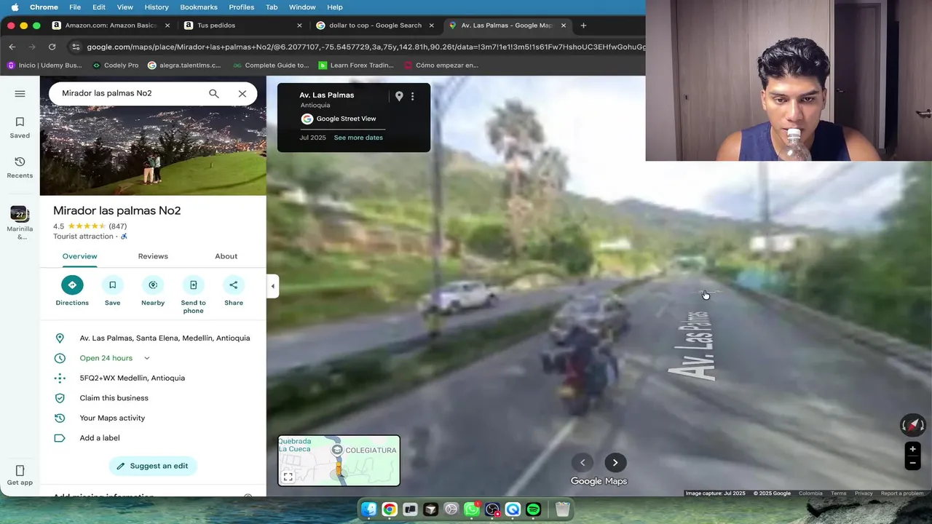
Task: Click the address bar URL
Action: click(366, 47)
